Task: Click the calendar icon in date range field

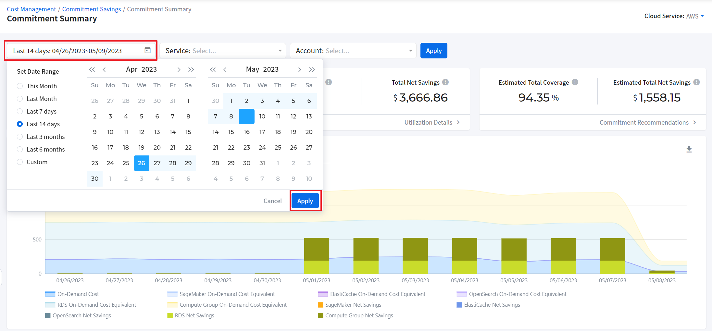Action: [x=147, y=50]
